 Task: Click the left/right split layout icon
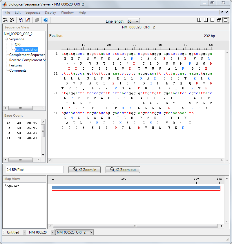click(x=206, y=20)
